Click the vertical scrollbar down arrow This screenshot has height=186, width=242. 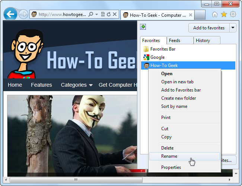[236, 173]
